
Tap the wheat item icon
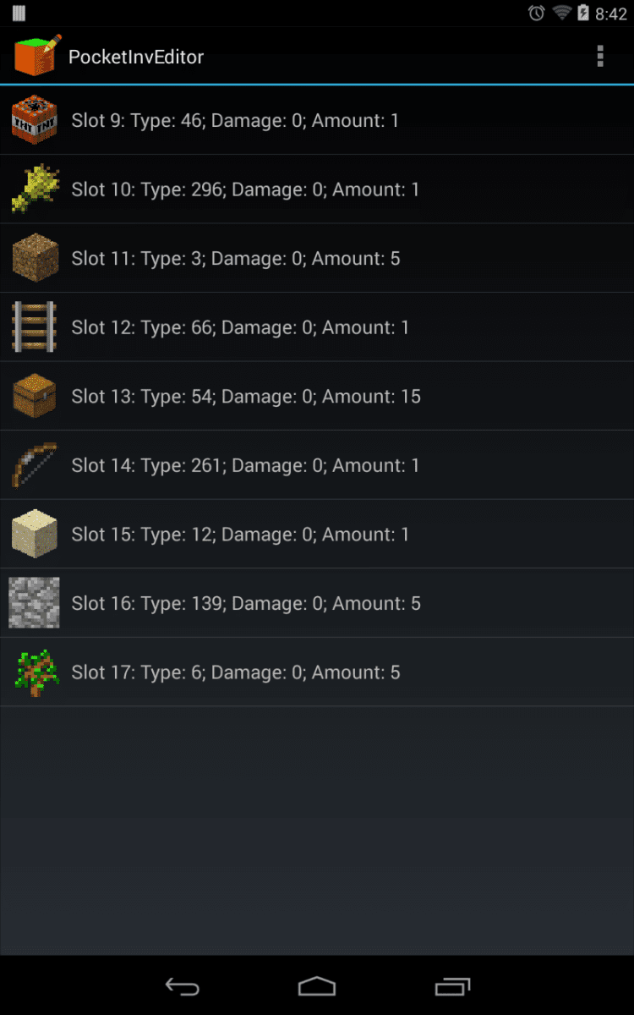pyautogui.click(x=35, y=189)
